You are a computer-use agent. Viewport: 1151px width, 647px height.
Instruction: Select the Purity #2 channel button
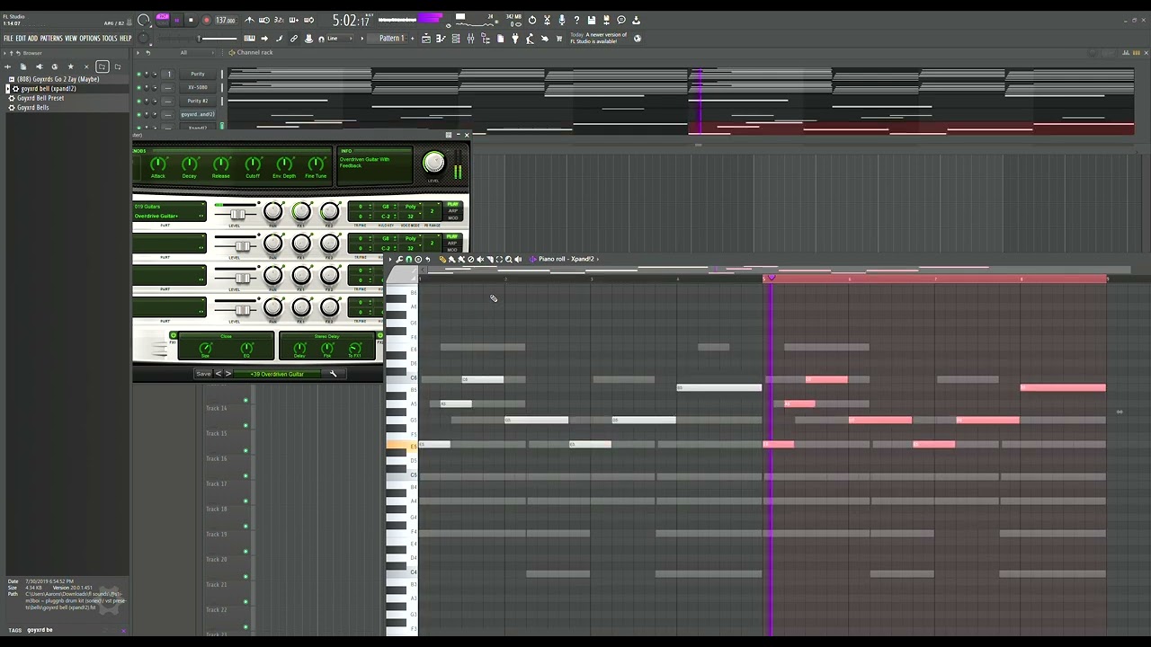click(x=198, y=101)
